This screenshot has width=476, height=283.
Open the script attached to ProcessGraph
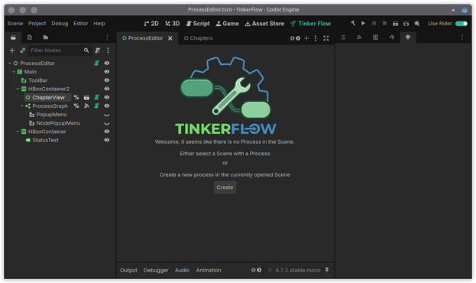(96, 106)
